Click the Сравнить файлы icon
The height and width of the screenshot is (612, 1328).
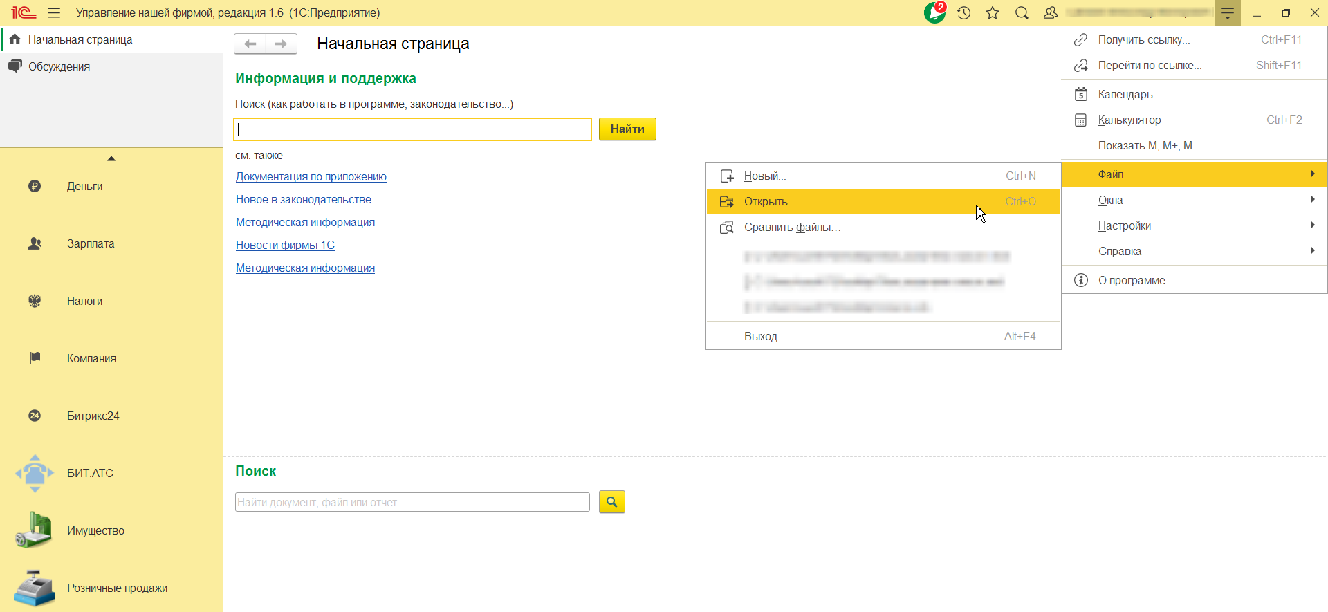(727, 227)
